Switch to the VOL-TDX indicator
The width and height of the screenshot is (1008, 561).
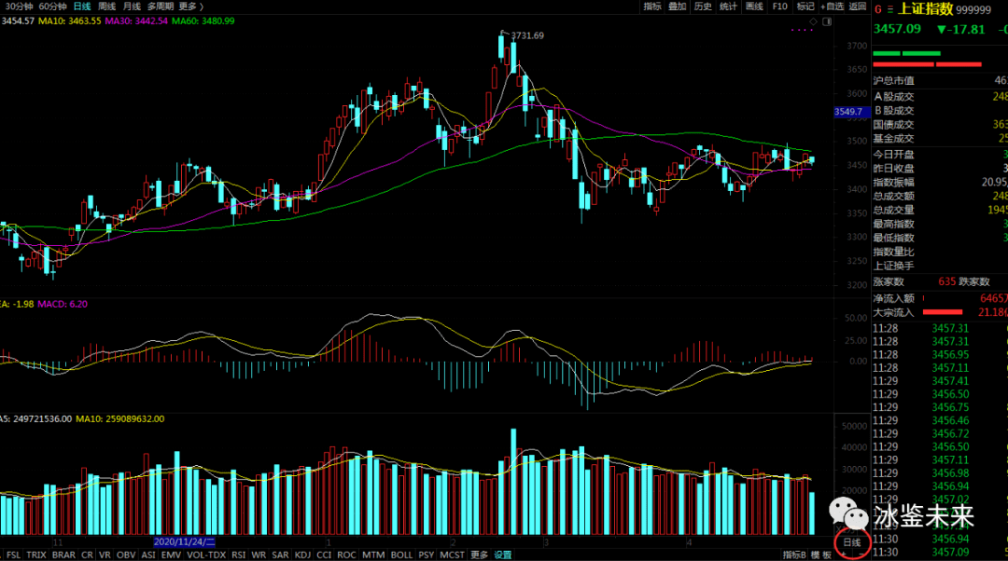tap(205, 554)
